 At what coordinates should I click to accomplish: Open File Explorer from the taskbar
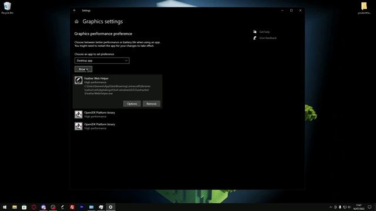coord(15,207)
